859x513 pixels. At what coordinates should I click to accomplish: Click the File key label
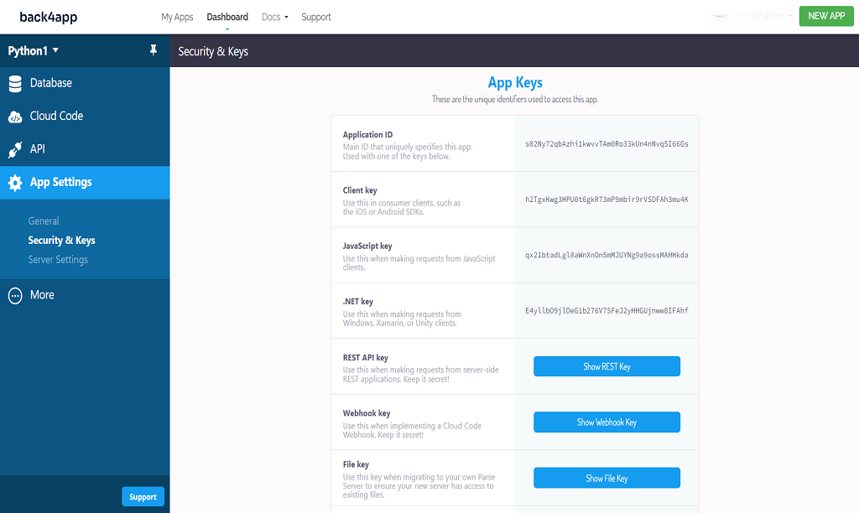pos(356,465)
